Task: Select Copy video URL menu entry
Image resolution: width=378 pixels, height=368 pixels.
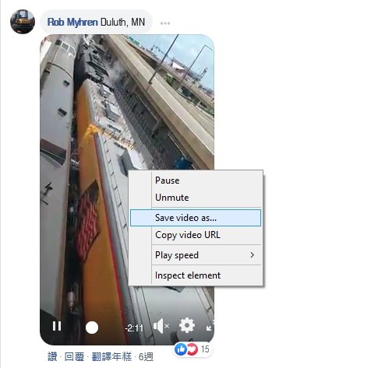Action: pyautogui.click(x=196, y=235)
